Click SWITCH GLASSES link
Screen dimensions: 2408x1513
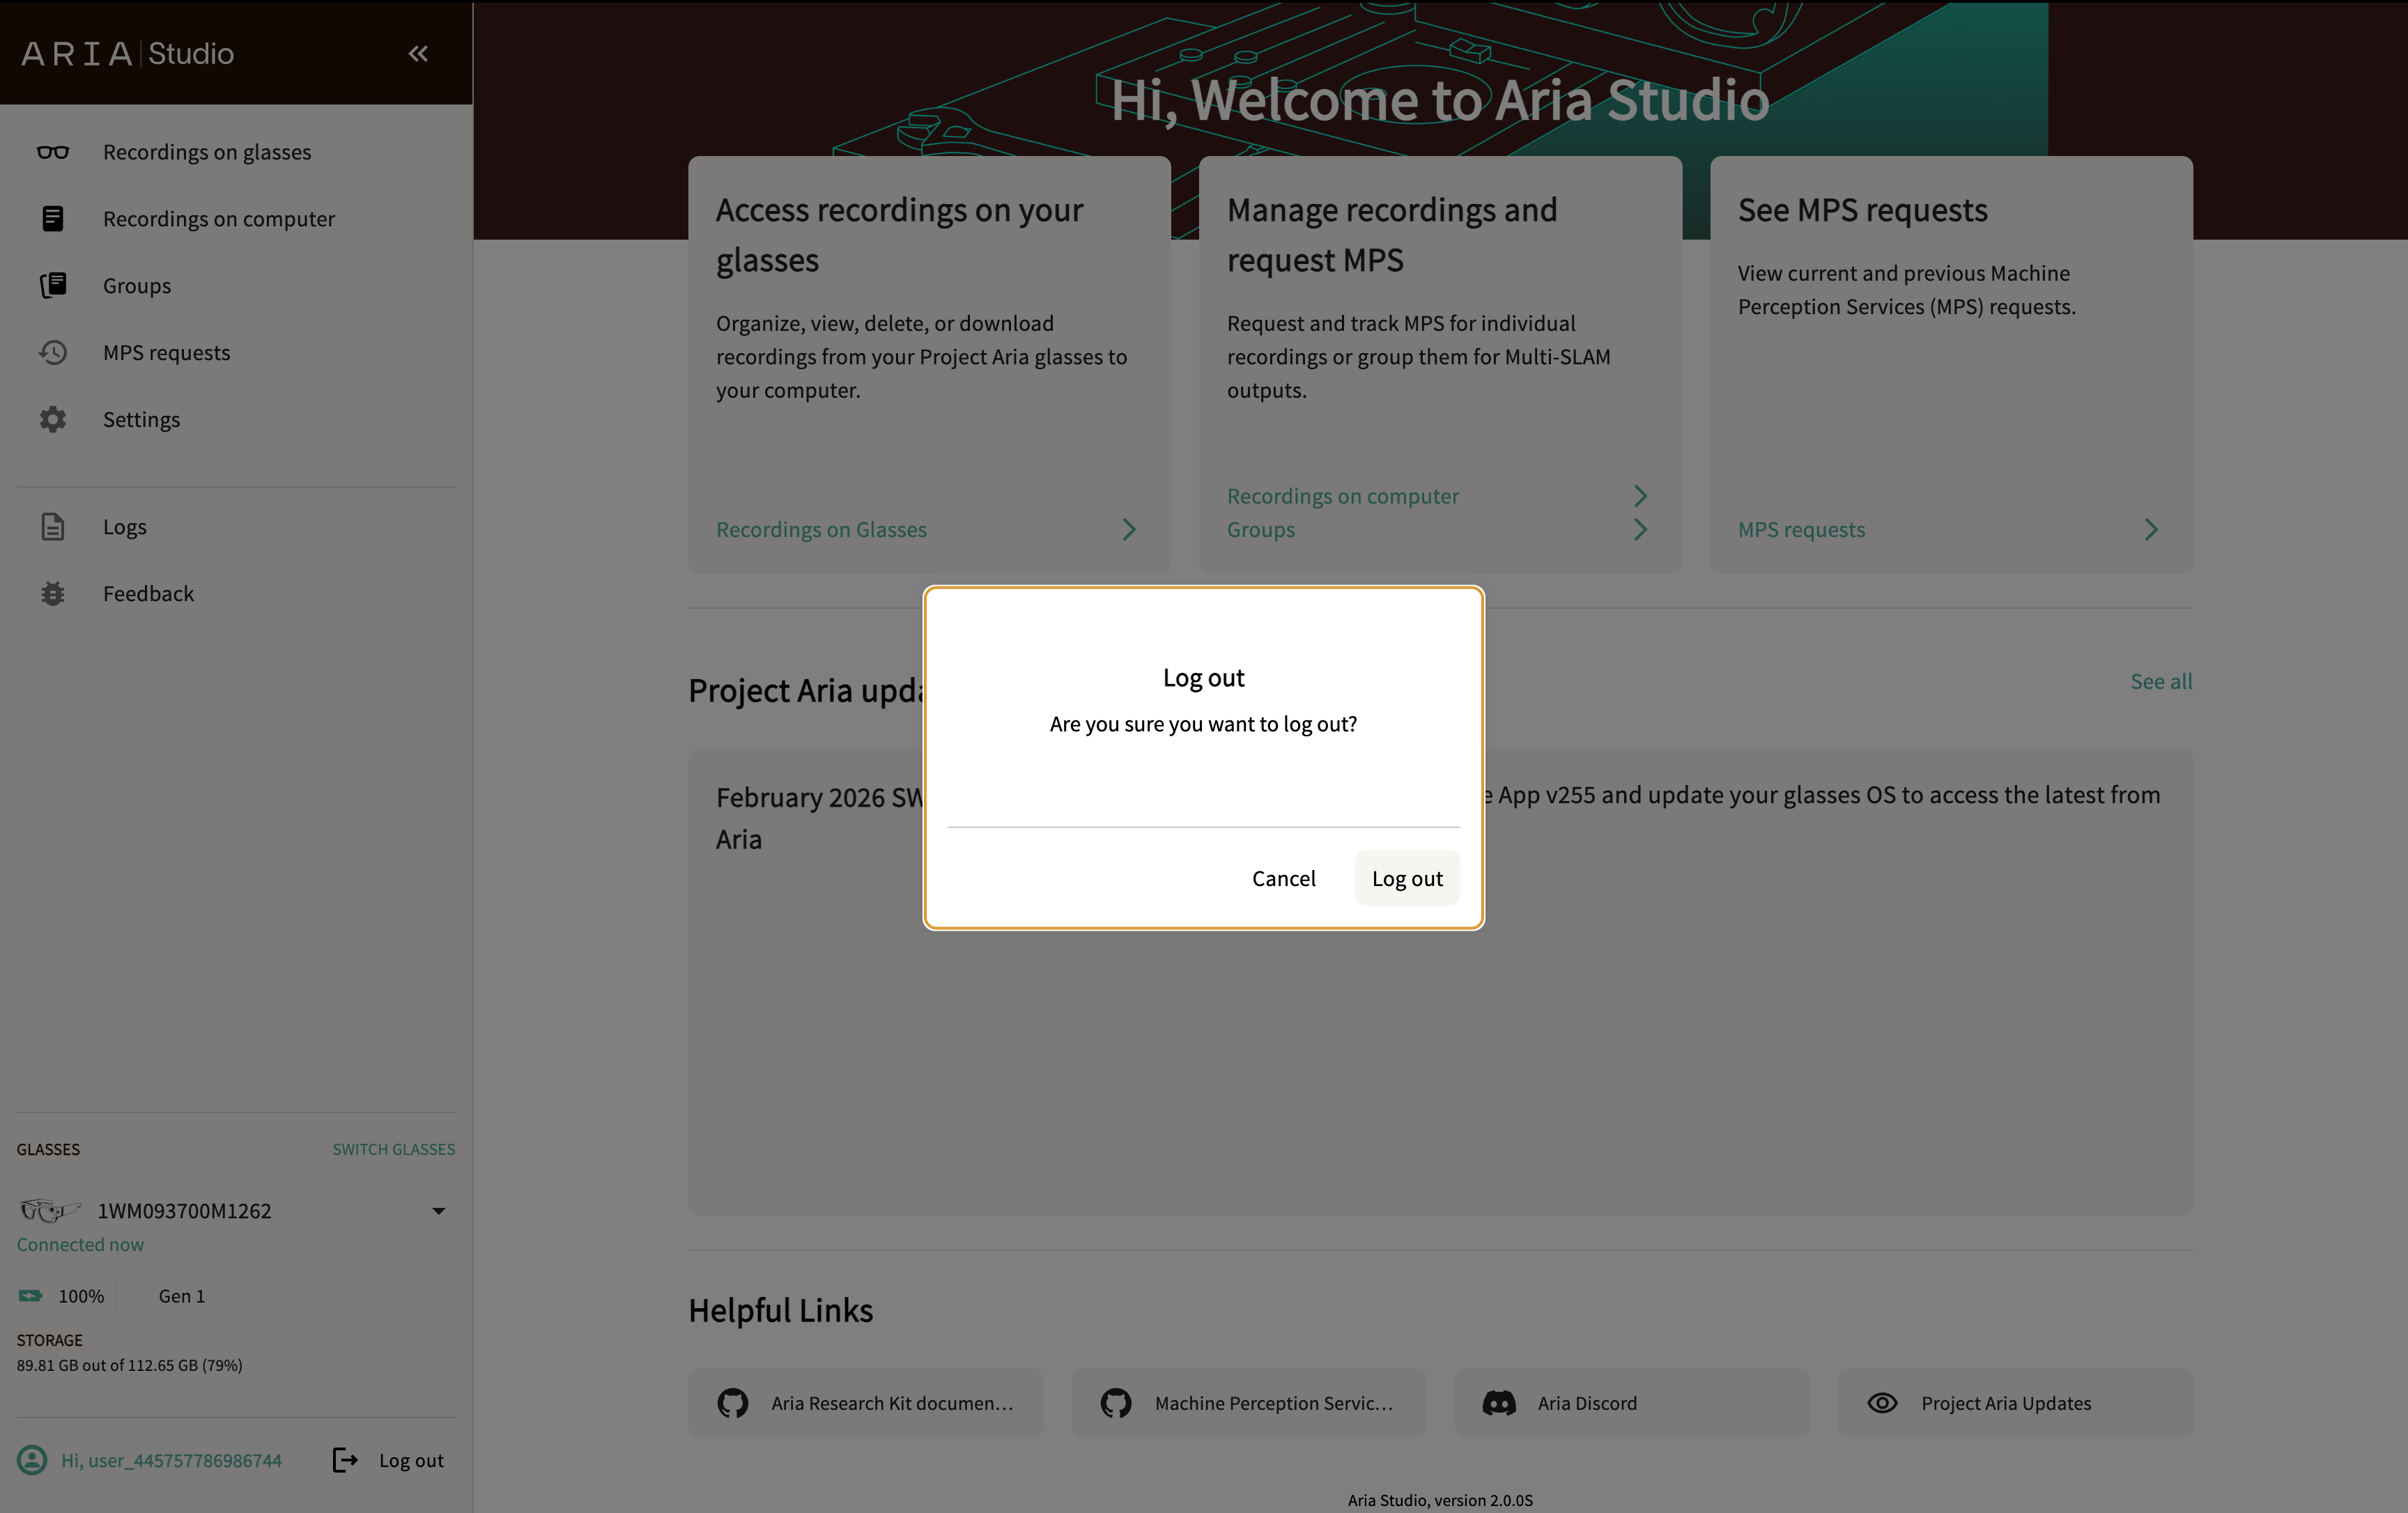(x=394, y=1150)
